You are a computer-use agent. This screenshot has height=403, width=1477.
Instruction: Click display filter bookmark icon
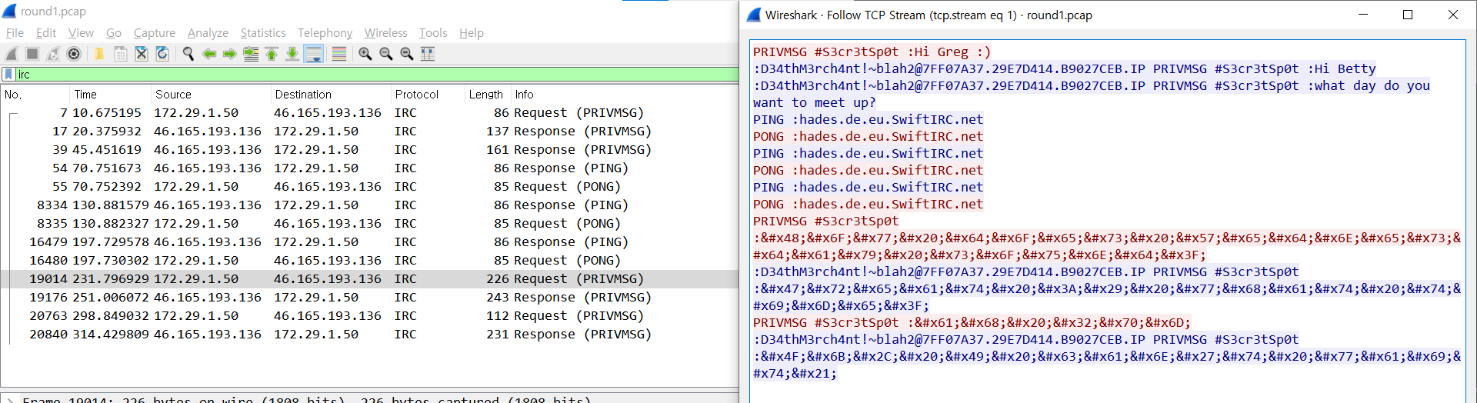click(x=8, y=75)
